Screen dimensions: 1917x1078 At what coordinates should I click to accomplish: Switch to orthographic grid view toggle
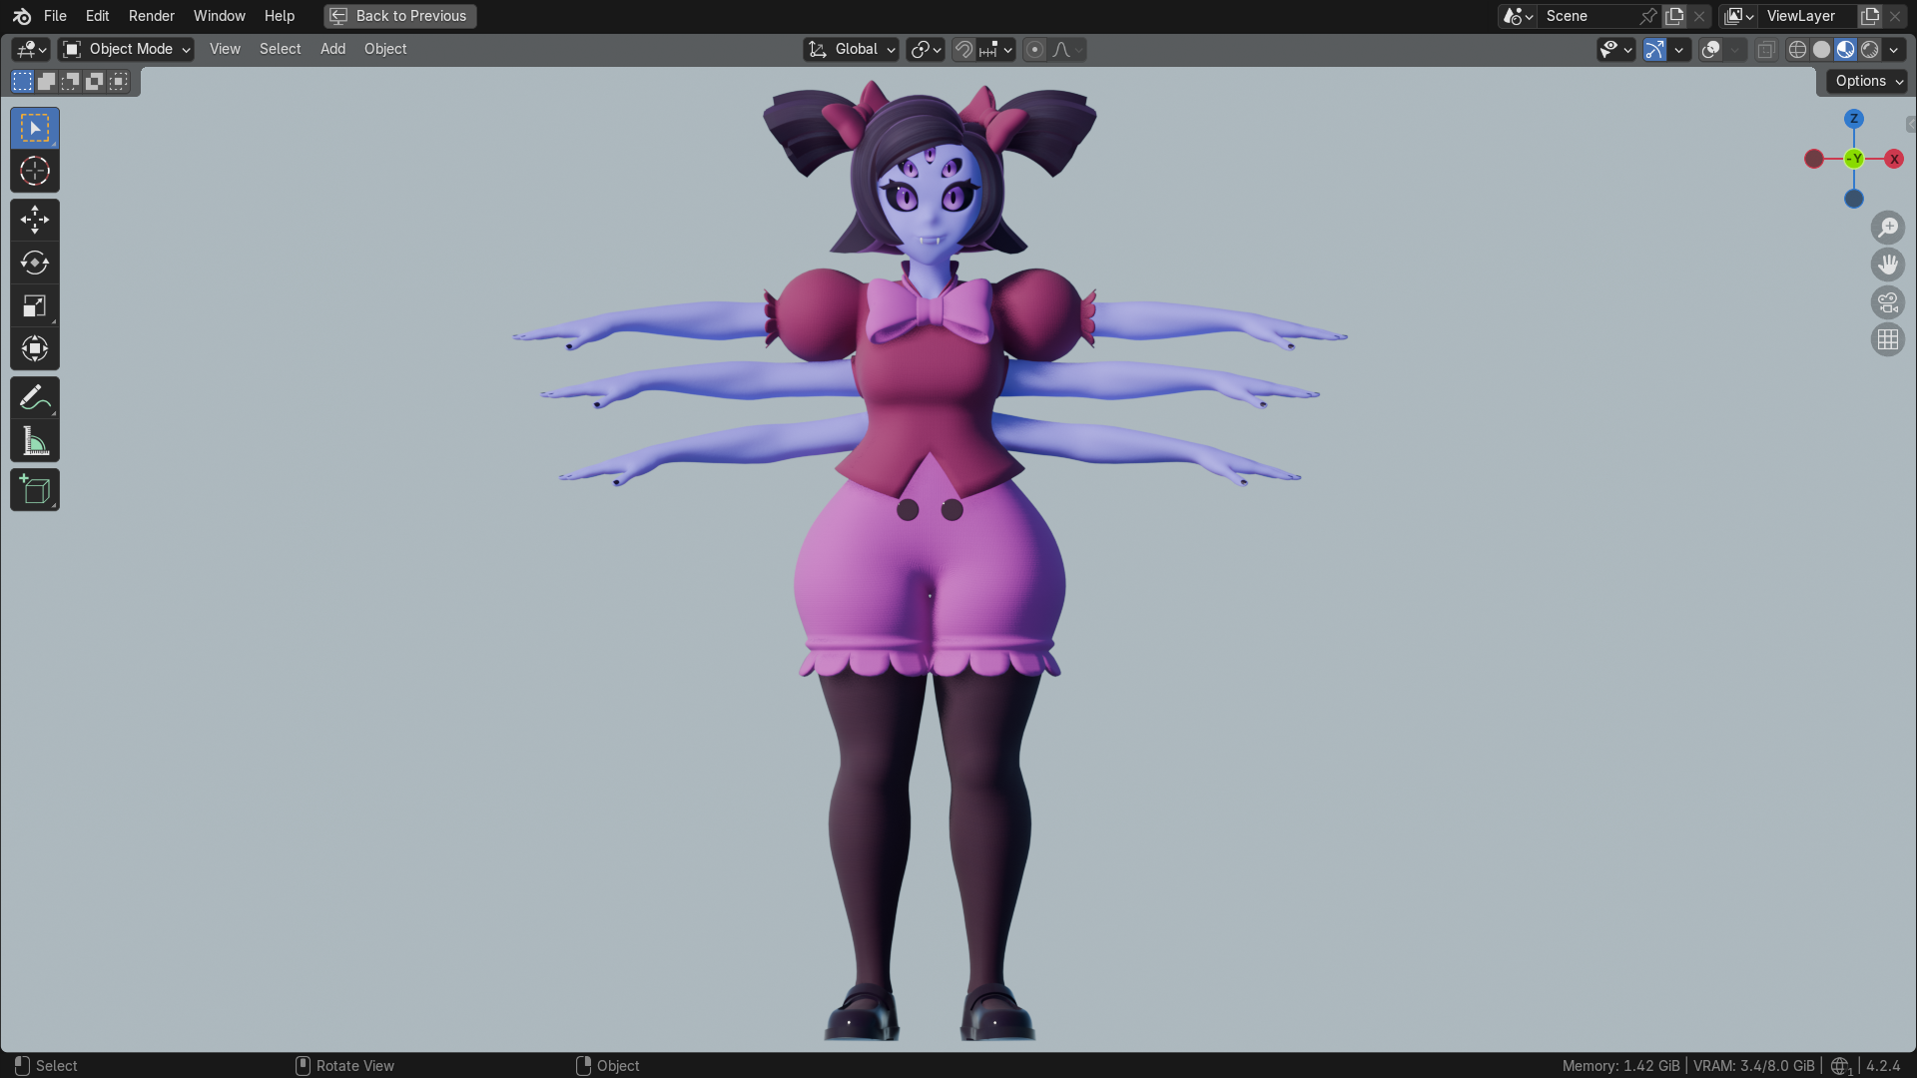(1887, 340)
